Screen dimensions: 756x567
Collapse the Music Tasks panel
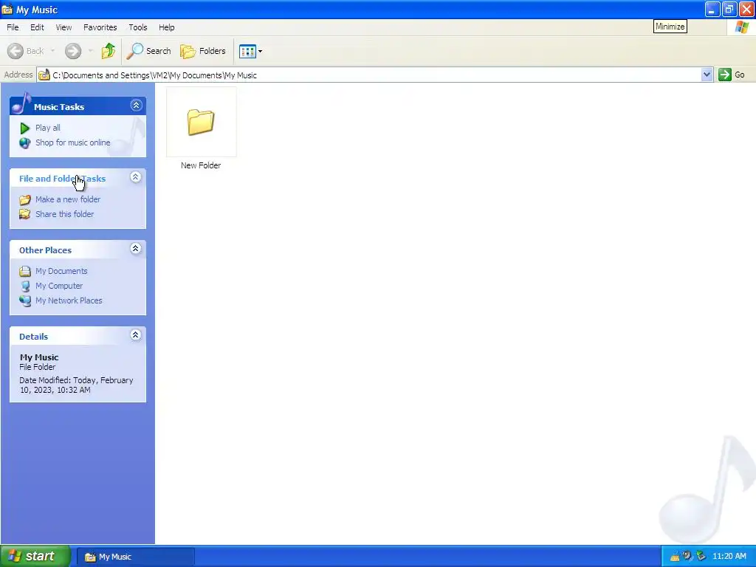tap(137, 105)
